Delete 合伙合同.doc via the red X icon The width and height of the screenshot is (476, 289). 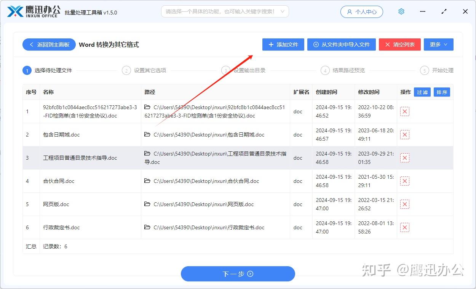(x=404, y=181)
